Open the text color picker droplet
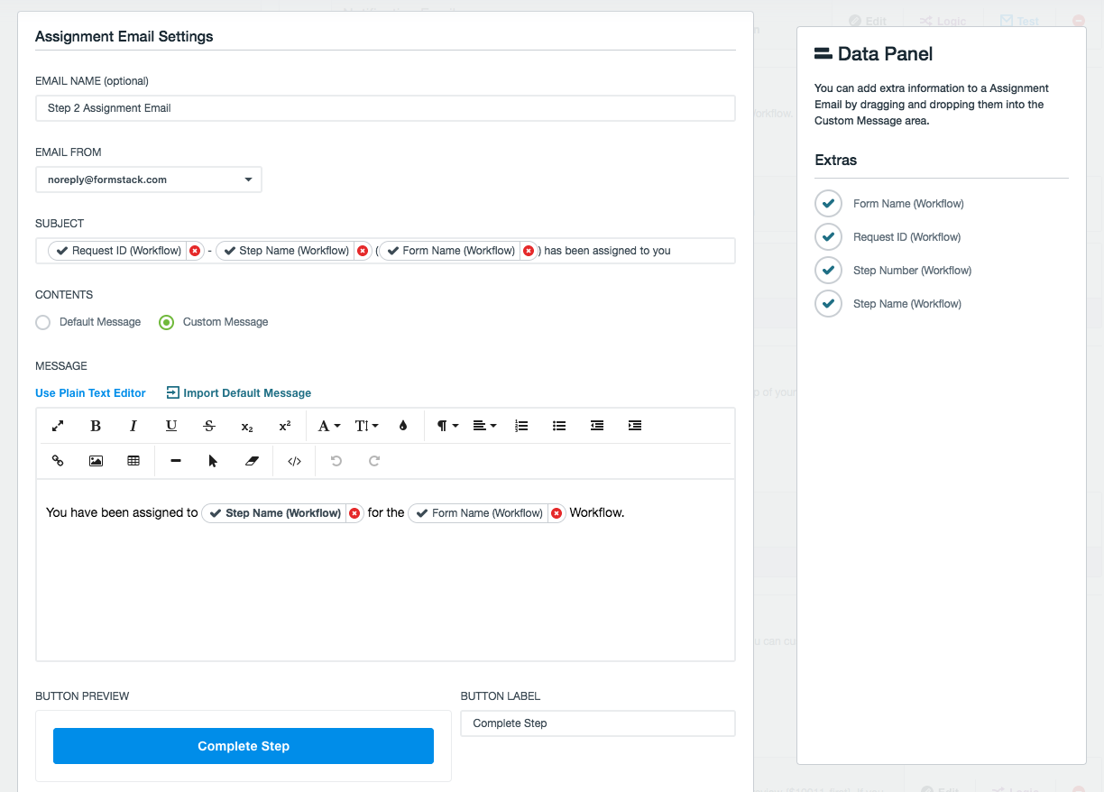The width and height of the screenshot is (1104, 792). coord(403,426)
